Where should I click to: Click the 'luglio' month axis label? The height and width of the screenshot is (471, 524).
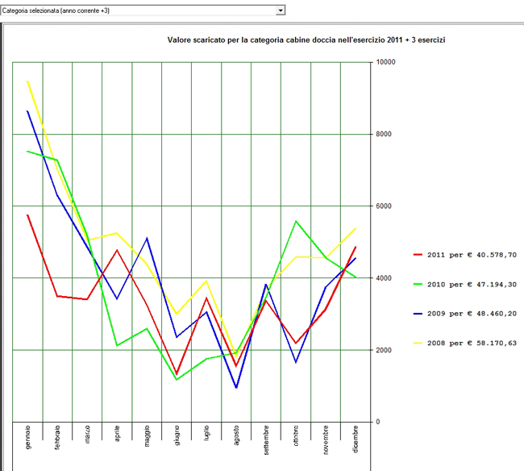[206, 432]
